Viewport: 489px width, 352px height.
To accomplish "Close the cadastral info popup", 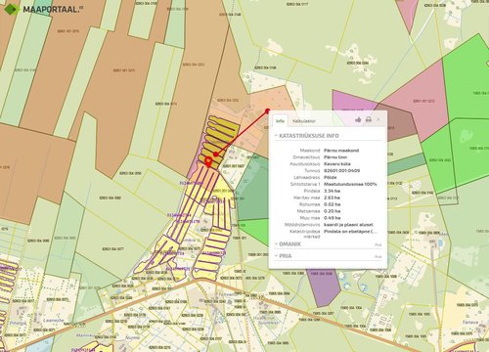I will click(x=378, y=119).
